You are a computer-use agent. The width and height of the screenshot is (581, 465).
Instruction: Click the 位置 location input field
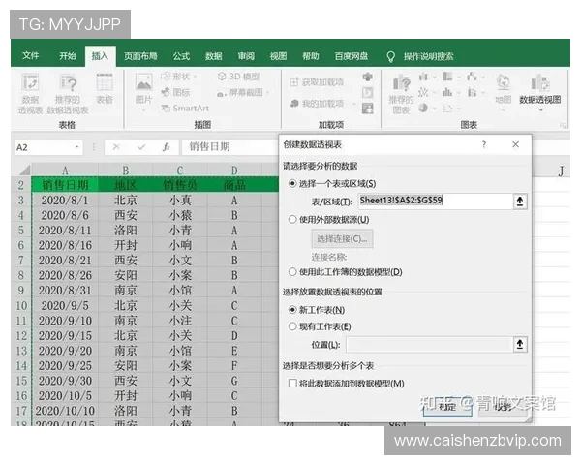(x=429, y=345)
